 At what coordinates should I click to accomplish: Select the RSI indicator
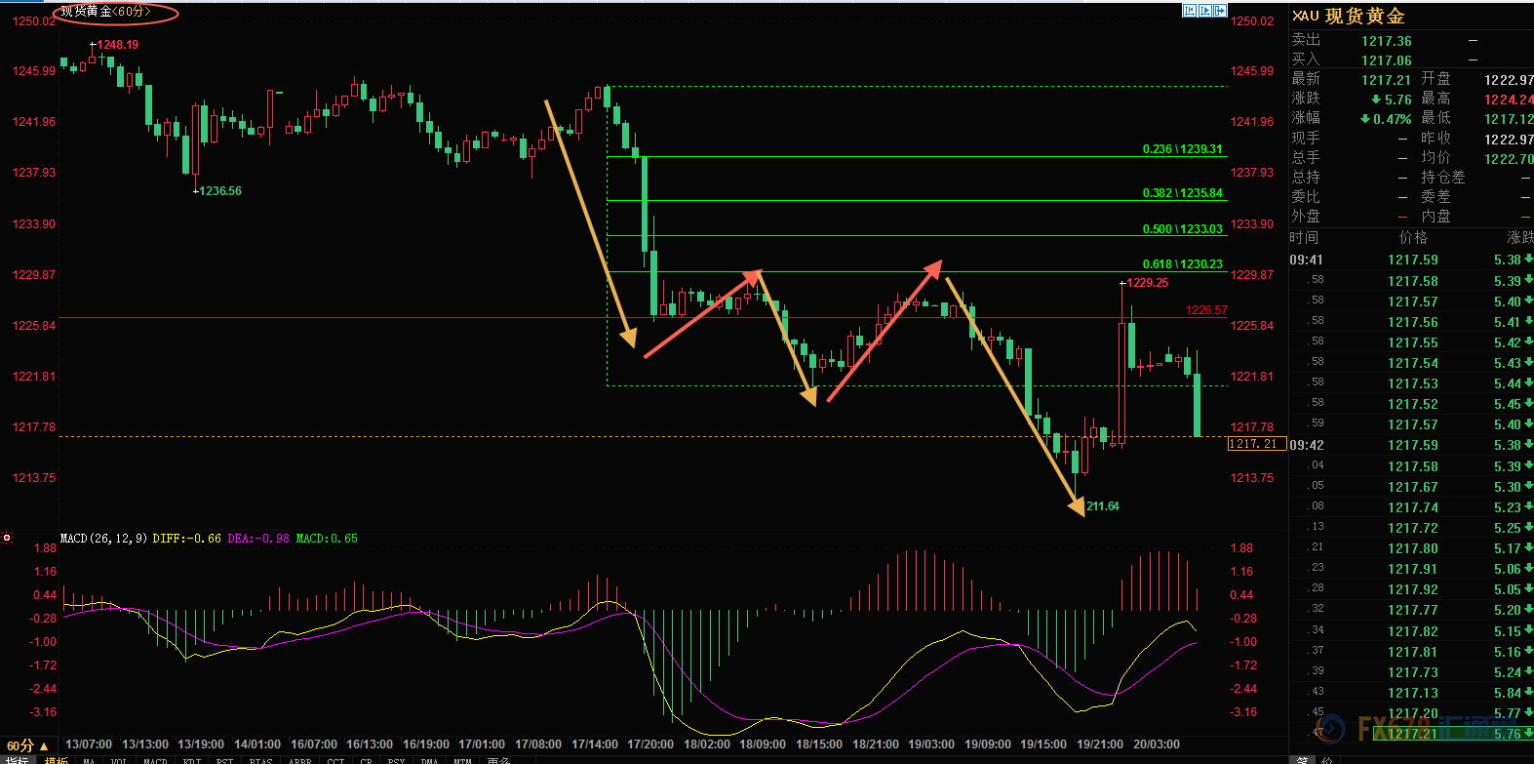pyautogui.click(x=224, y=761)
